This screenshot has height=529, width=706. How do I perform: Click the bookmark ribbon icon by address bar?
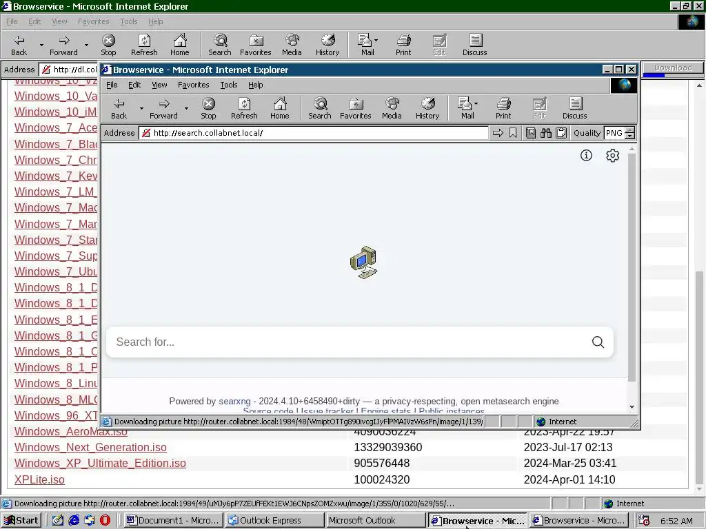point(513,133)
